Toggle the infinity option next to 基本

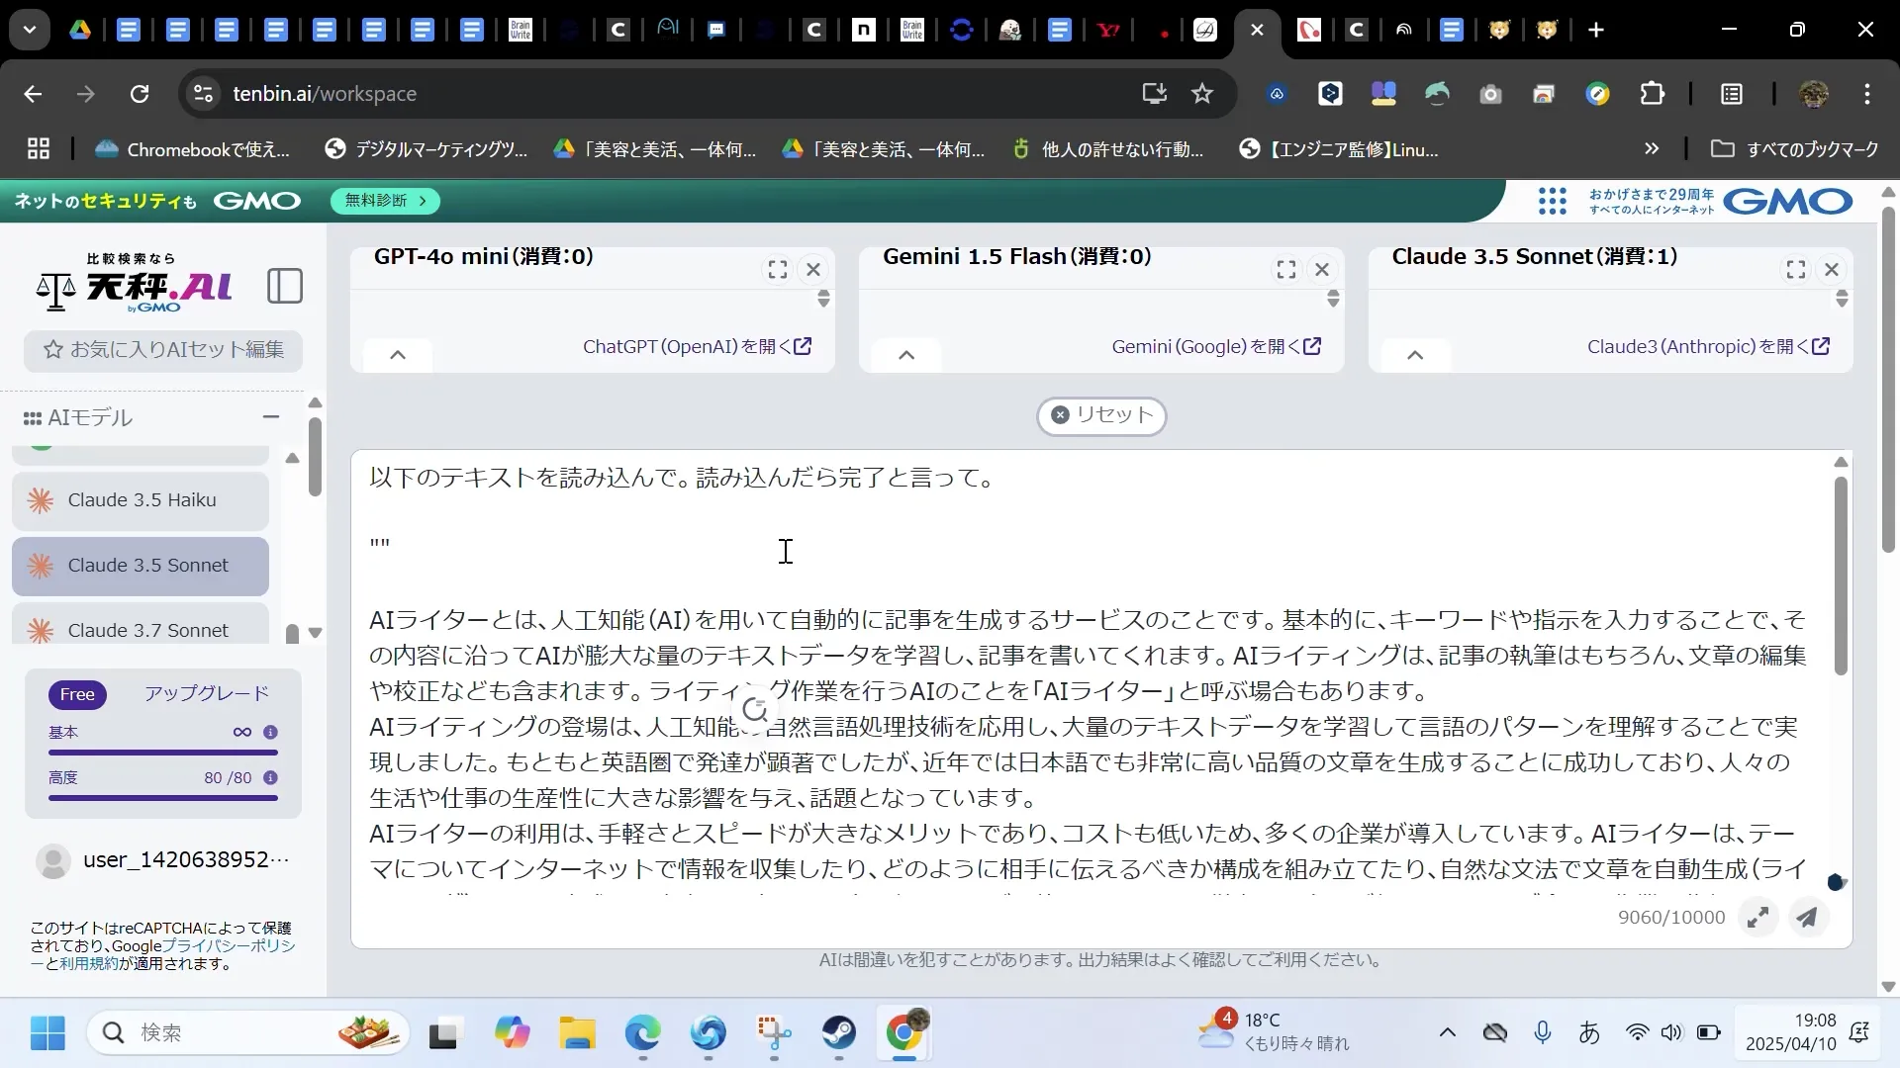coord(240,732)
